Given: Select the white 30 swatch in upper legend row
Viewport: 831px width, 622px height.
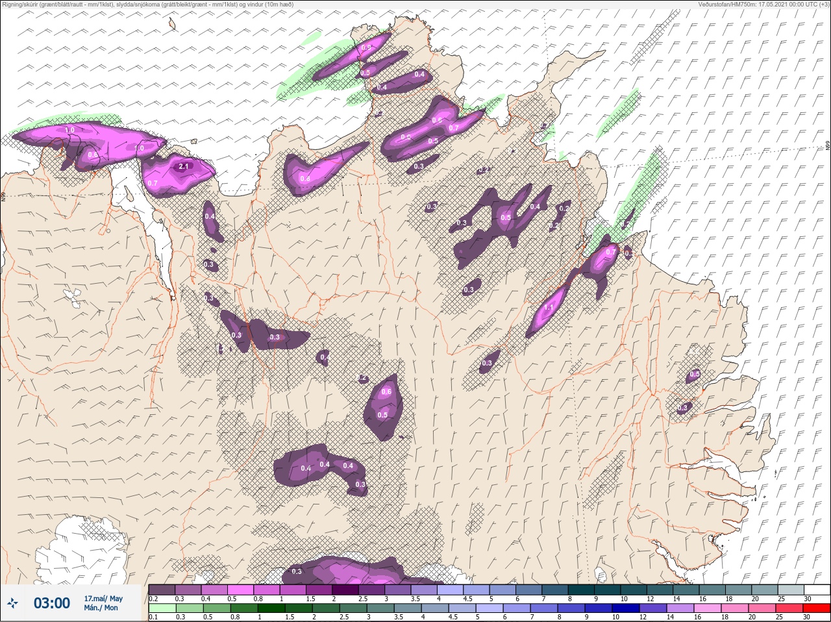Looking at the screenshot, I should click(x=817, y=590).
